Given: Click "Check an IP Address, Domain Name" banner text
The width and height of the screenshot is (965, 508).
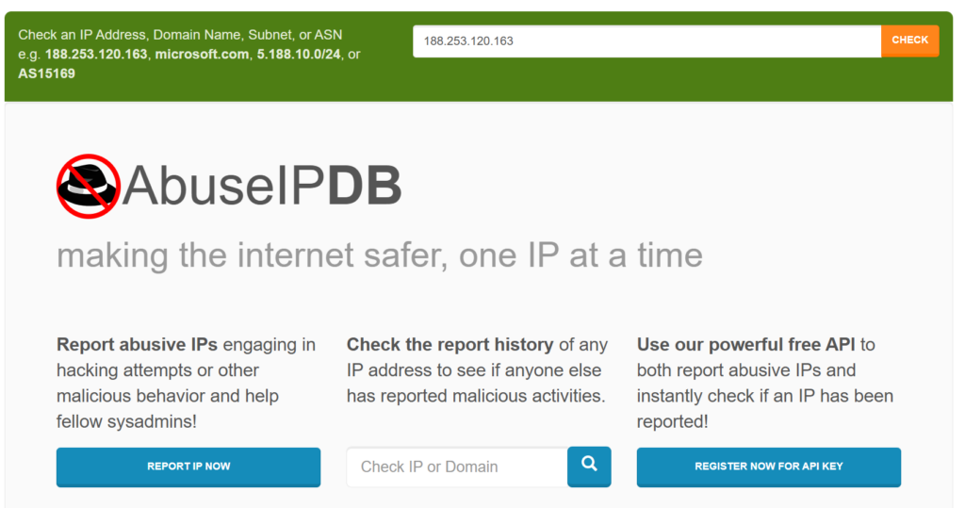Looking at the screenshot, I should pyautogui.click(x=179, y=35).
